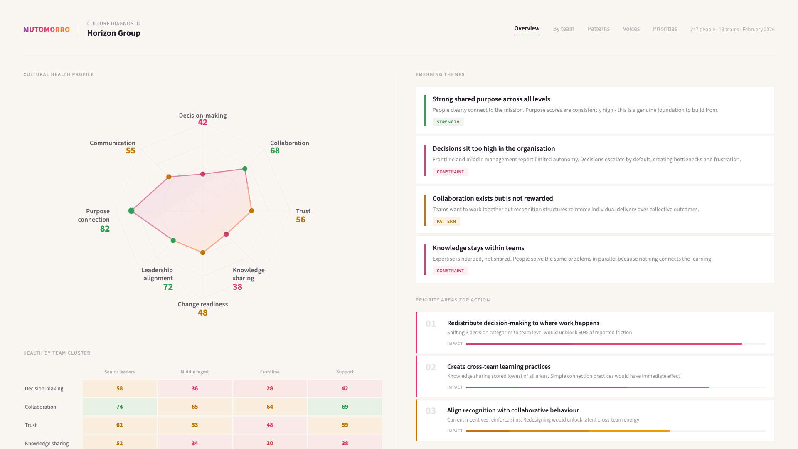The height and width of the screenshot is (449, 798).
Task: Select the Knowledge sharing radar data point
Action: 226,234
